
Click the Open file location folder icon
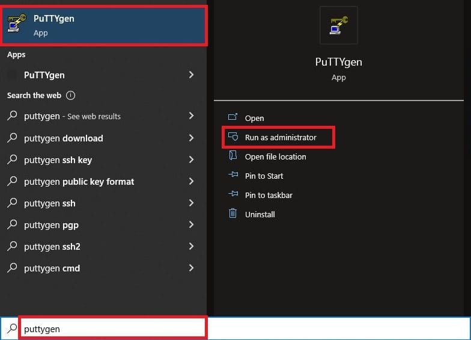(x=233, y=155)
